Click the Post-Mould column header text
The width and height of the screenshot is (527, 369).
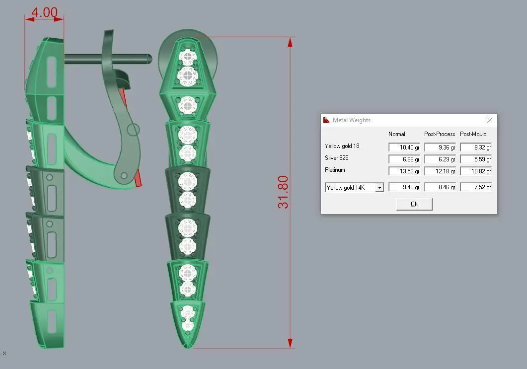473,134
